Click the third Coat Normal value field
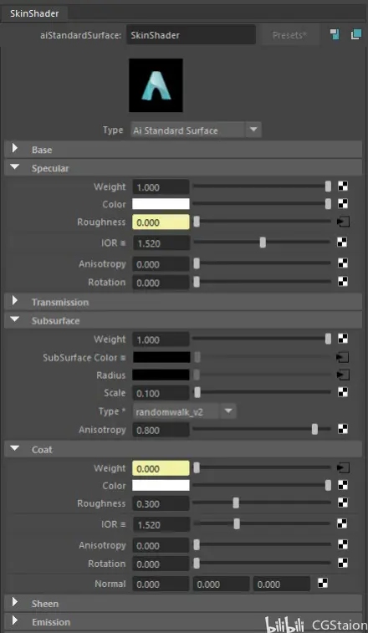368x633 pixels. (x=282, y=585)
